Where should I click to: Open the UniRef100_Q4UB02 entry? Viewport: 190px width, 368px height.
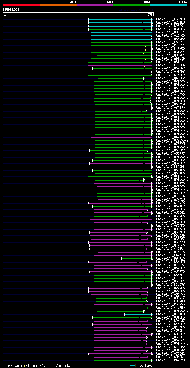(x=170, y=78)
